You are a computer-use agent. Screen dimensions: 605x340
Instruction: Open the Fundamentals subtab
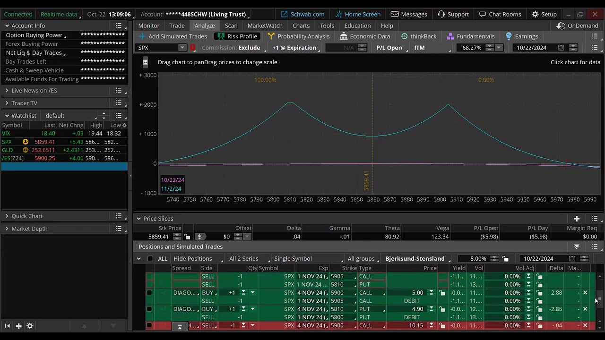pyautogui.click(x=471, y=36)
